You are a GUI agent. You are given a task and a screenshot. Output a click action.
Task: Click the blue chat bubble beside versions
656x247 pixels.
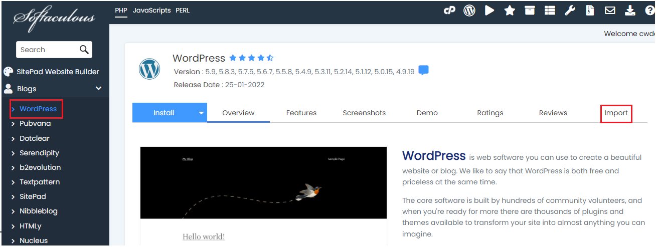(x=423, y=71)
